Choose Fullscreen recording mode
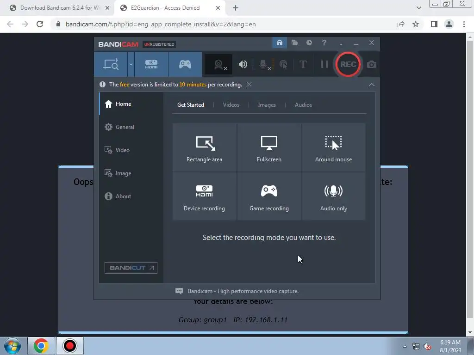The height and width of the screenshot is (355, 474). click(x=269, y=147)
